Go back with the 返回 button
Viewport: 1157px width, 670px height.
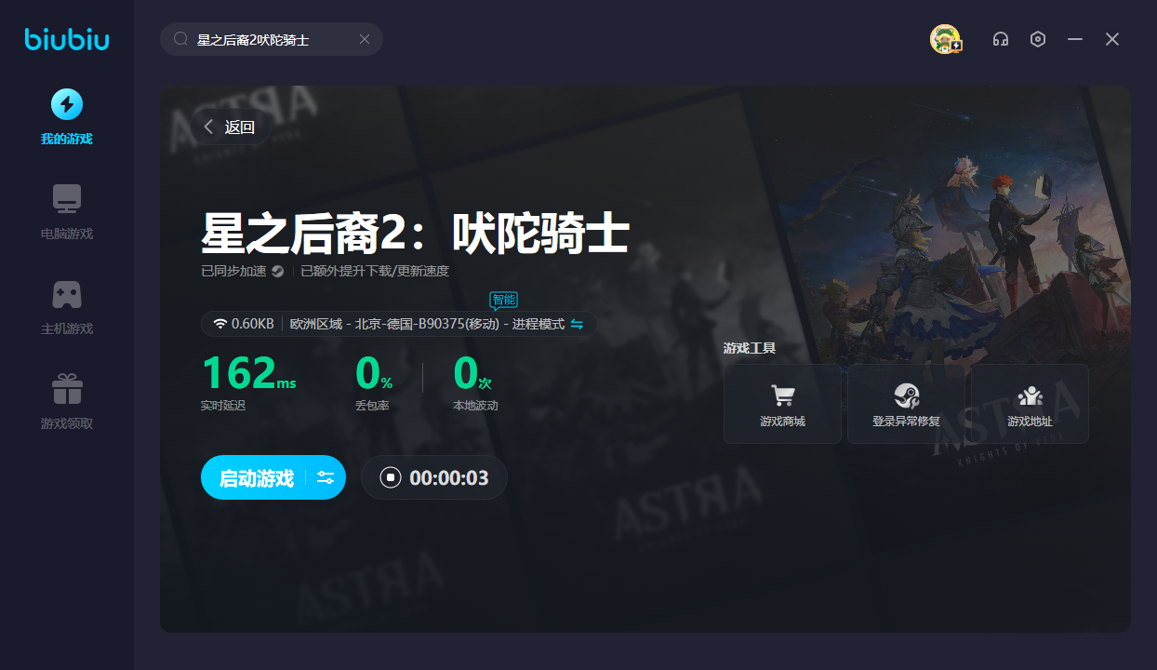(230, 127)
